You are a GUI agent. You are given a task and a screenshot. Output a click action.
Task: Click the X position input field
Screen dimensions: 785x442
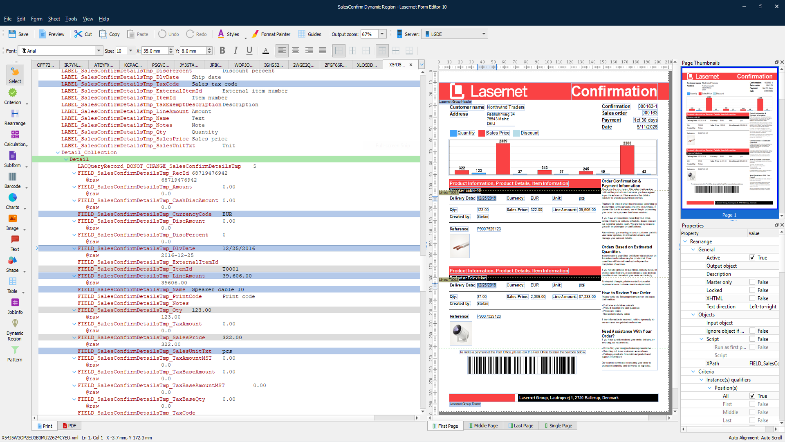click(x=155, y=51)
